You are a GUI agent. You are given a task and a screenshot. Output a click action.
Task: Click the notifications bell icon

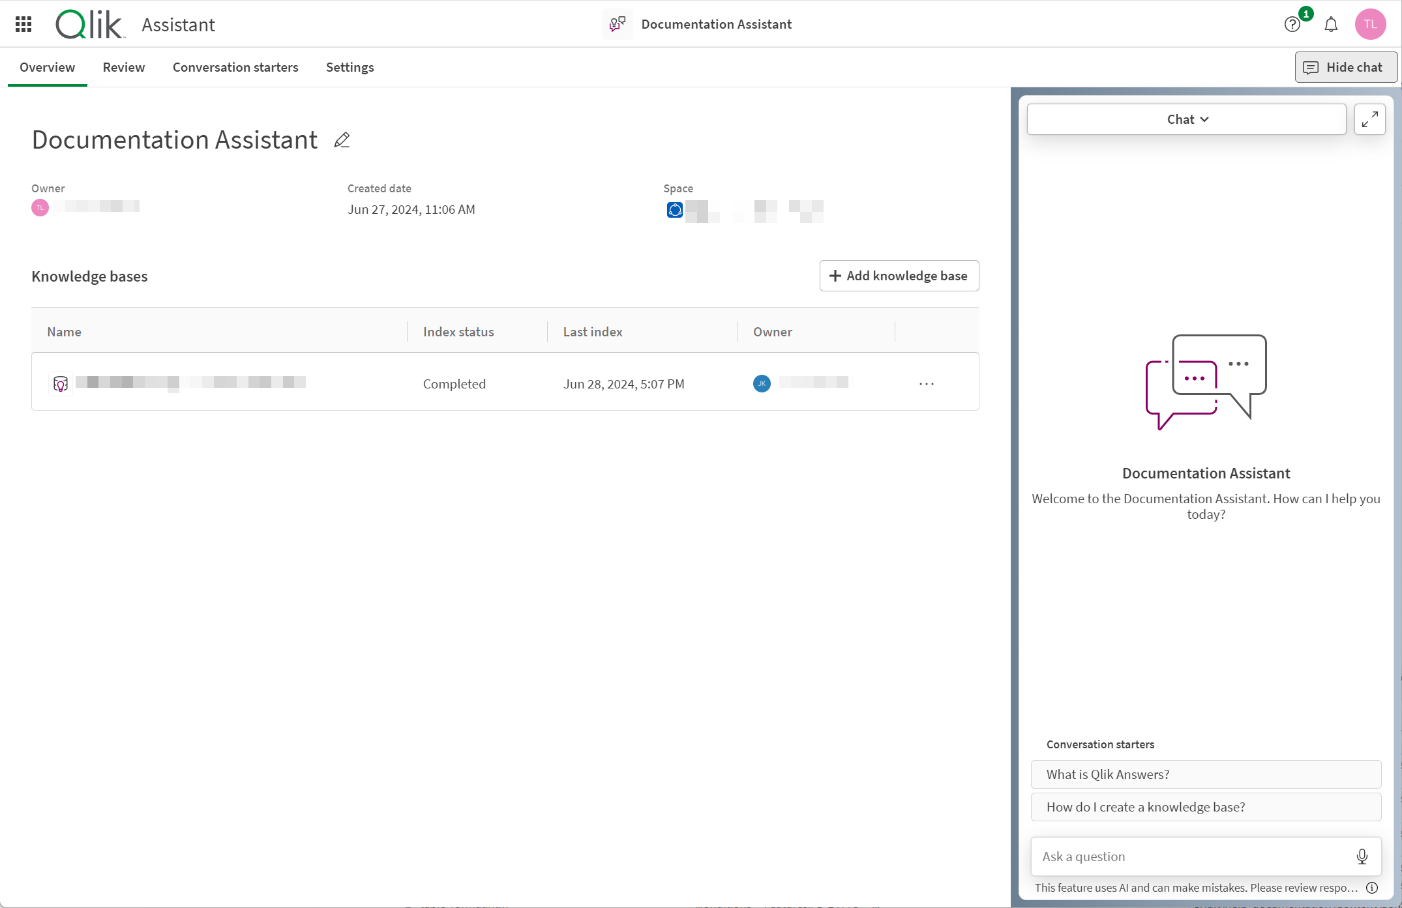coord(1332,23)
